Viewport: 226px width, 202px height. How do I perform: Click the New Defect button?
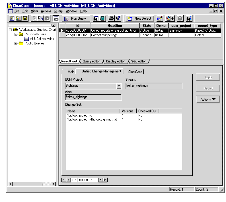(139, 19)
